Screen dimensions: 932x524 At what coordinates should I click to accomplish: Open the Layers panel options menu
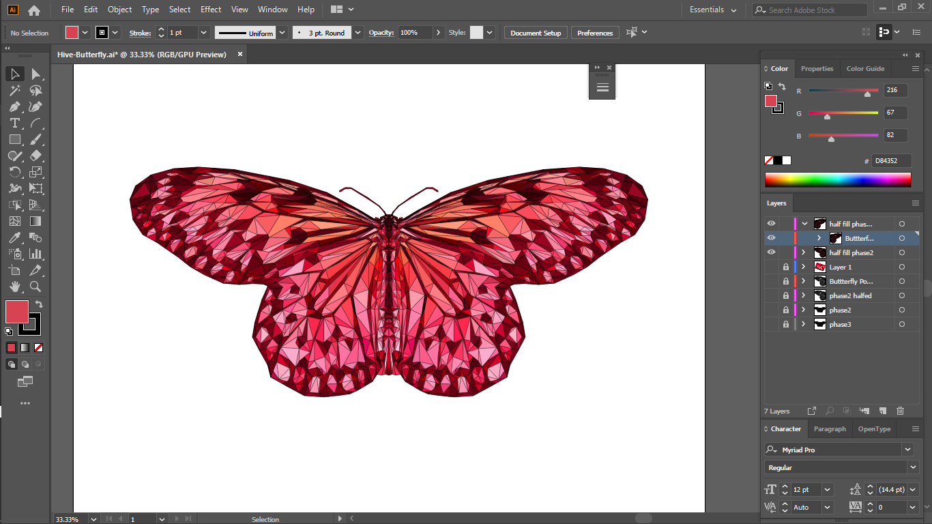[916, 203]
